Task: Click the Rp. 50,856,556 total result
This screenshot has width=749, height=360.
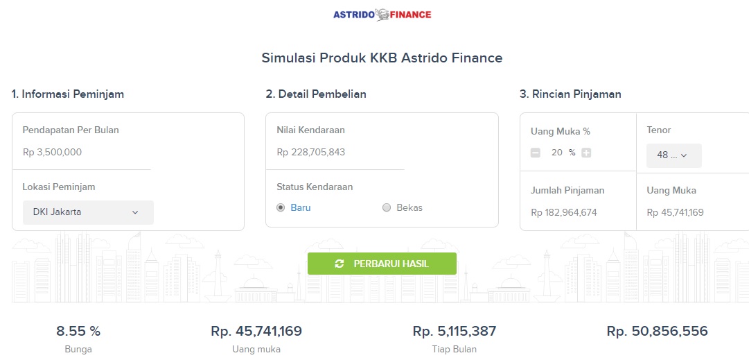Action: (x=658, y=331)
